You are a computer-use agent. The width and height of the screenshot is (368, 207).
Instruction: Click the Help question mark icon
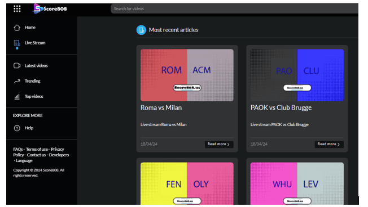point(17,128)
